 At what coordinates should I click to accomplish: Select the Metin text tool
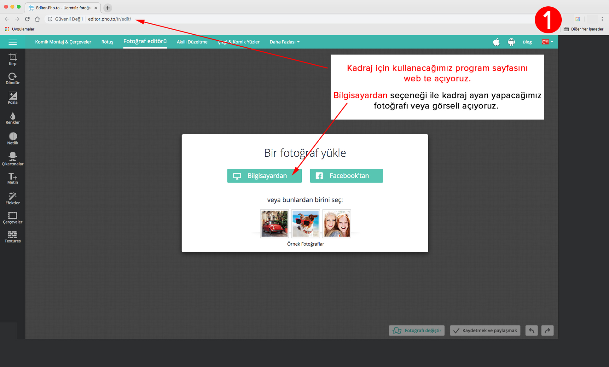click(13, 178)
